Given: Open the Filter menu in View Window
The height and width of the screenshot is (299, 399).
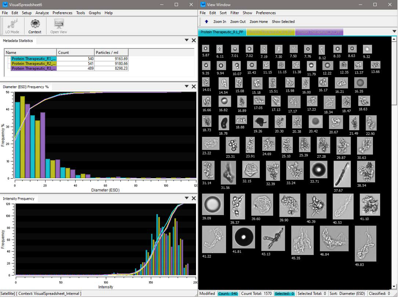Looking at the screenshot, I should [x=235, y=12].
